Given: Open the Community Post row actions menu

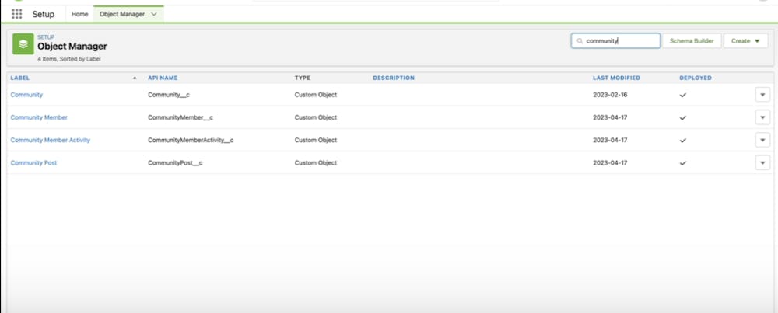Looking at the screenshot, I should tap(762, 163).
